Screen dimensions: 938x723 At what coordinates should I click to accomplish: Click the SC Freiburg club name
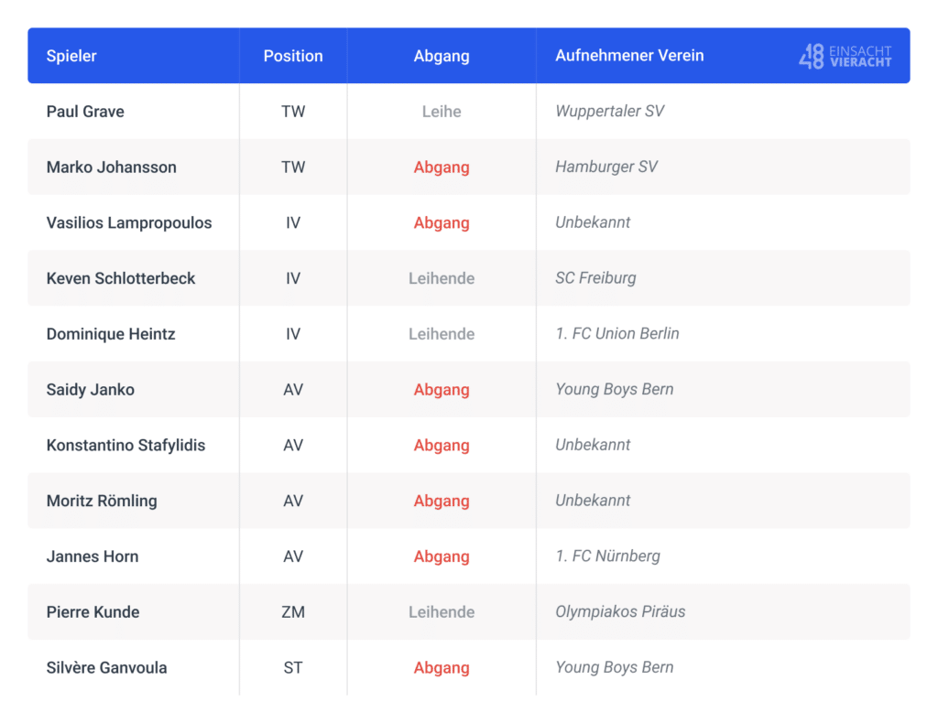pos(595,278)
